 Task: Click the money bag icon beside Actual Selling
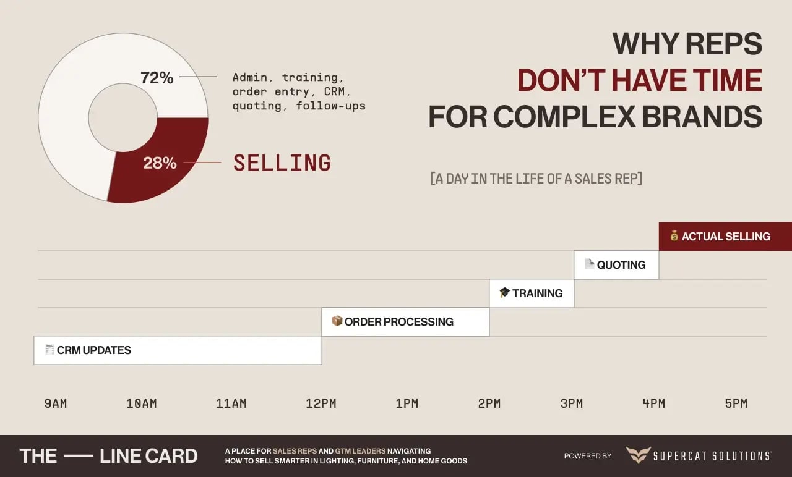pos(674,236)
